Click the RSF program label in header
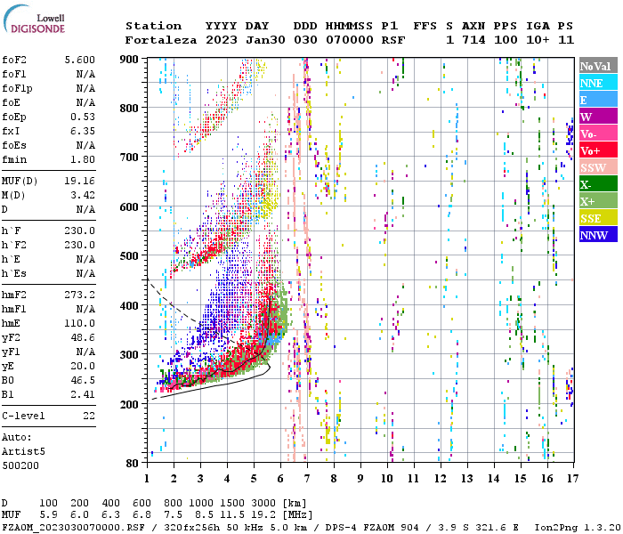The height and width of the screenshot is (534, 623). tap(393, 40)
